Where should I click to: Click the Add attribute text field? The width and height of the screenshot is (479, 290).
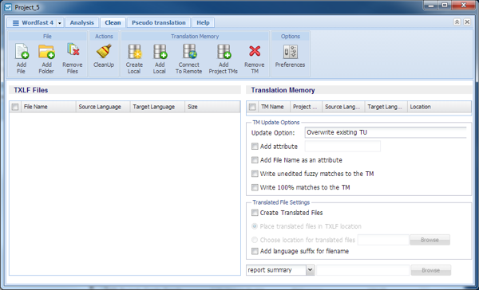coord(342,147)
